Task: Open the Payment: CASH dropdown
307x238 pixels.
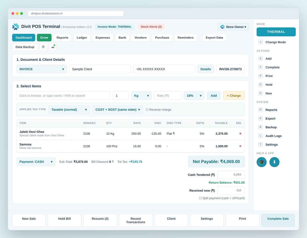Action: pyautogui.click(x=36, y=162)
